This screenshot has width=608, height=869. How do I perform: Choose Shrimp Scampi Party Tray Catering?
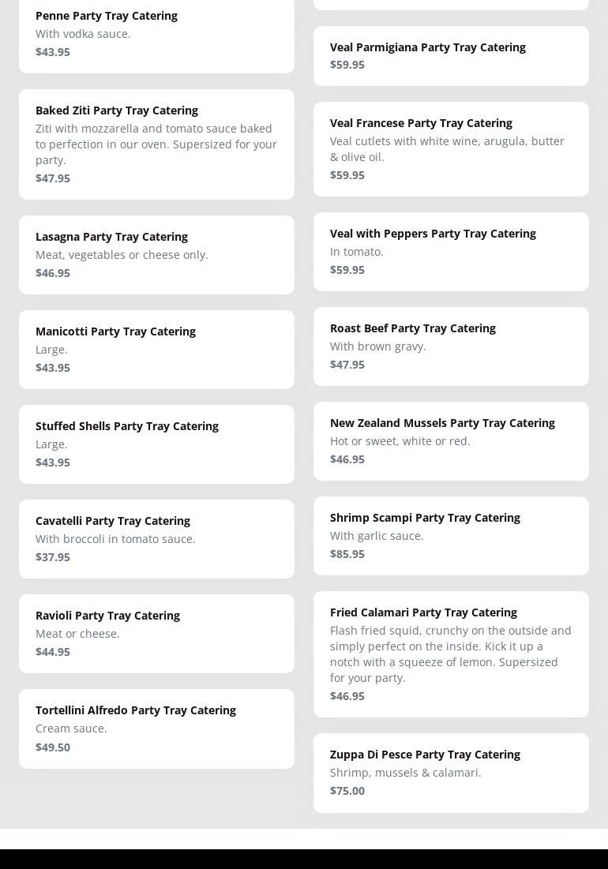tap(451, 536)
